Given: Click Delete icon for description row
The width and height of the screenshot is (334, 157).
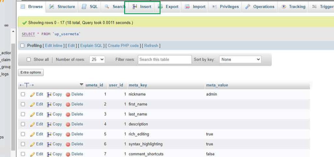Looking at the screenshot, I should tap(68, 124).
